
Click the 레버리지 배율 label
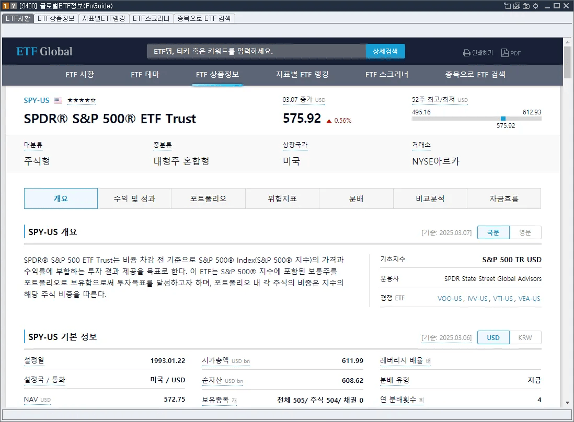(401, 360)
